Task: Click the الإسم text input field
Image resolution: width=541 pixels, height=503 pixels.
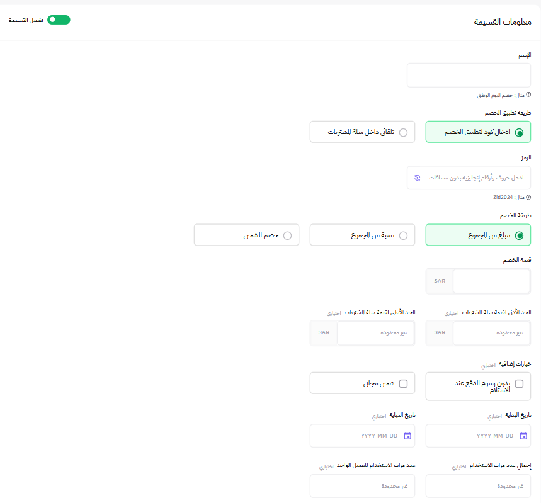Action: (469, 74)
